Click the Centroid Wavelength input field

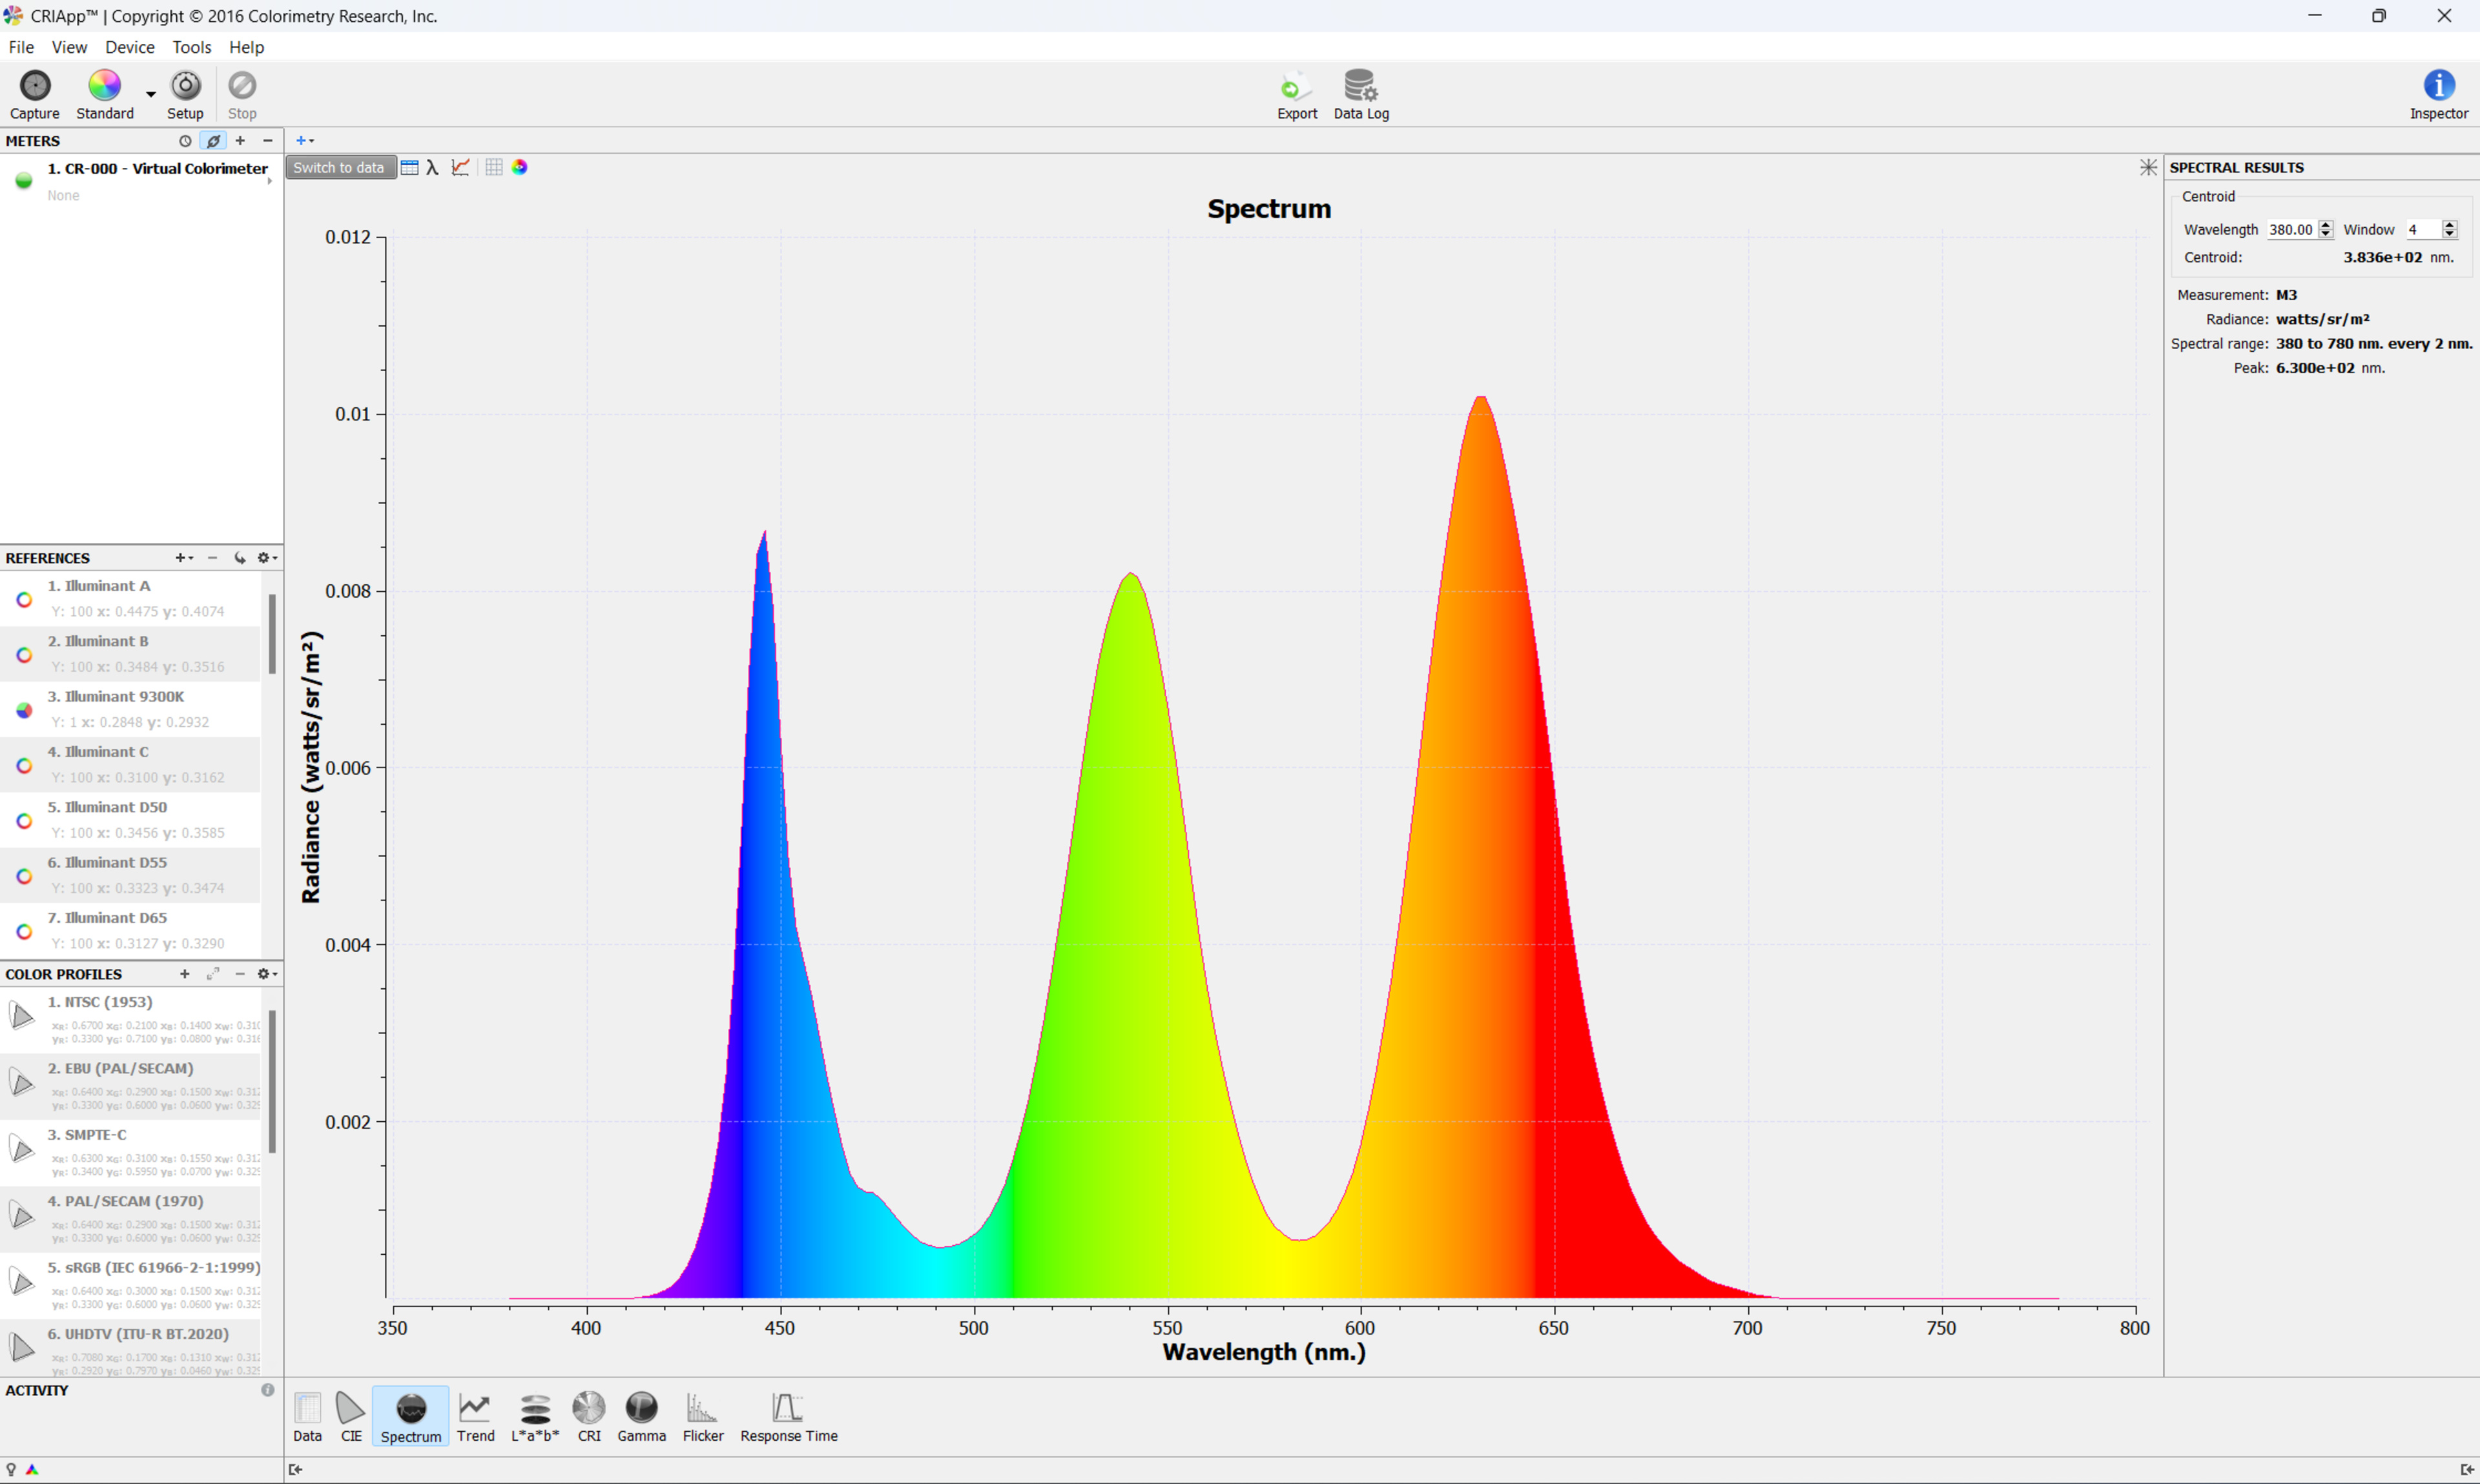coord(2290,229)
